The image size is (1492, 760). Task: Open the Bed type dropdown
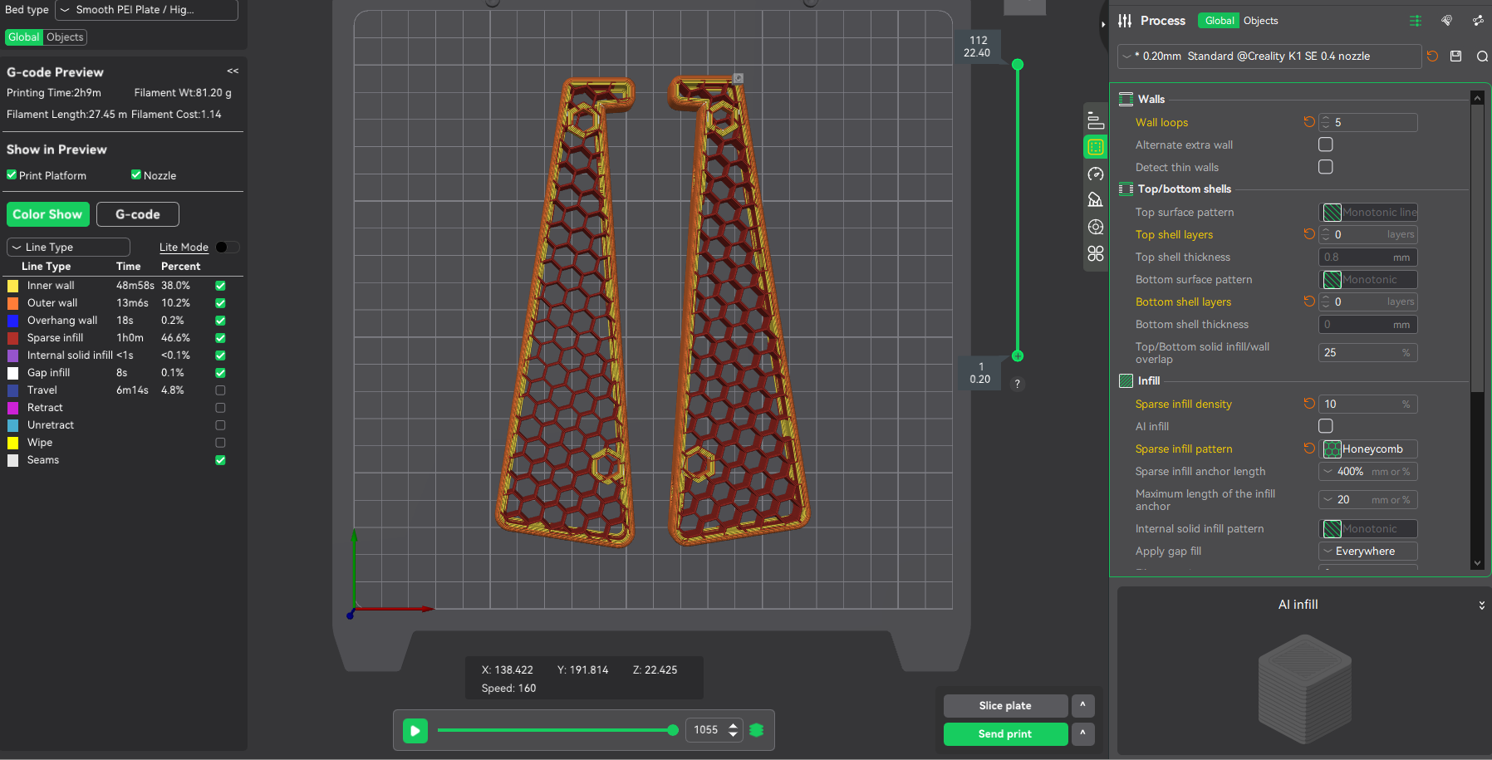(147, 10)
